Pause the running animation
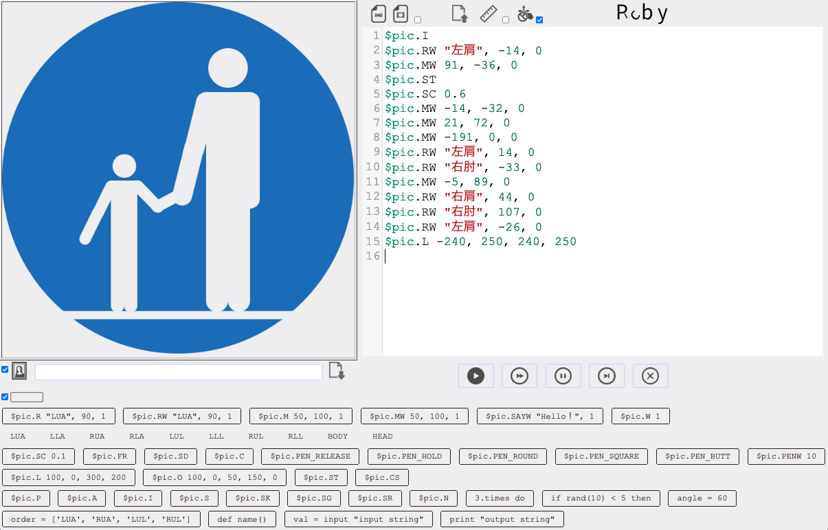Screen dimensions: 828x530 point(563,376)
